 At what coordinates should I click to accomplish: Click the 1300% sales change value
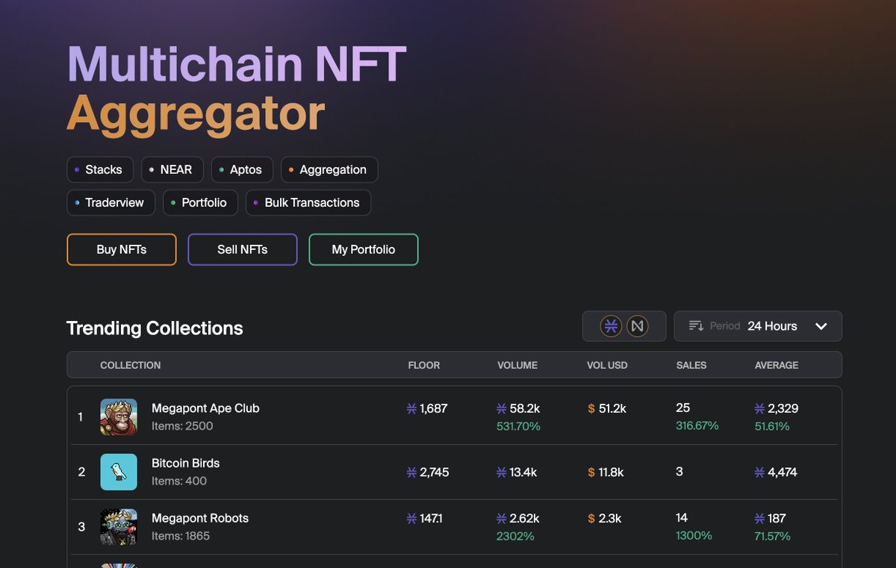[694, 535]
